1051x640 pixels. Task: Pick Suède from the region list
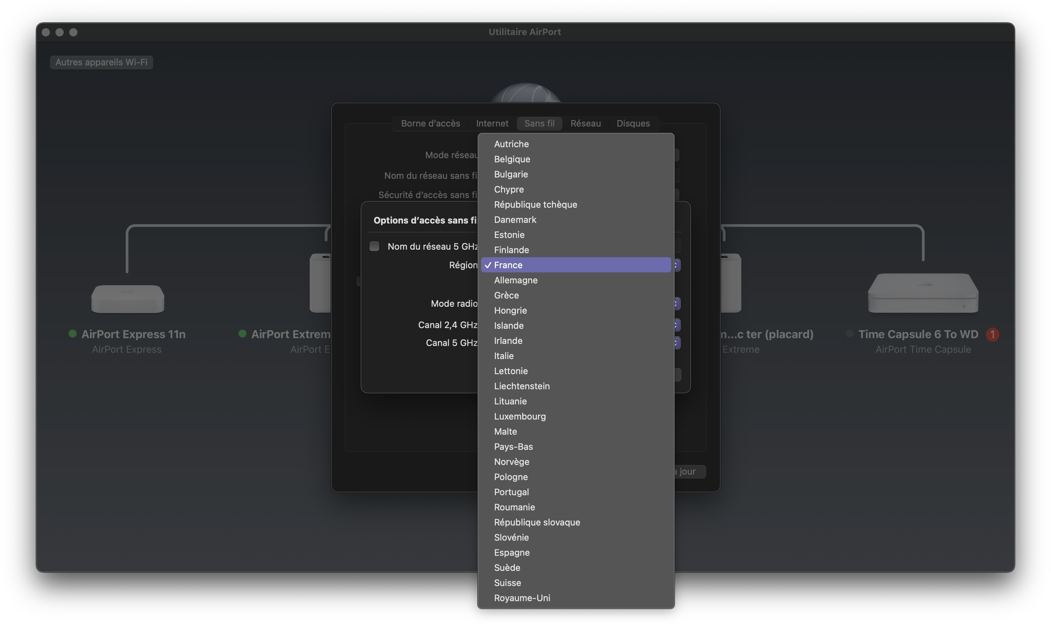click(x=576, y=567)
